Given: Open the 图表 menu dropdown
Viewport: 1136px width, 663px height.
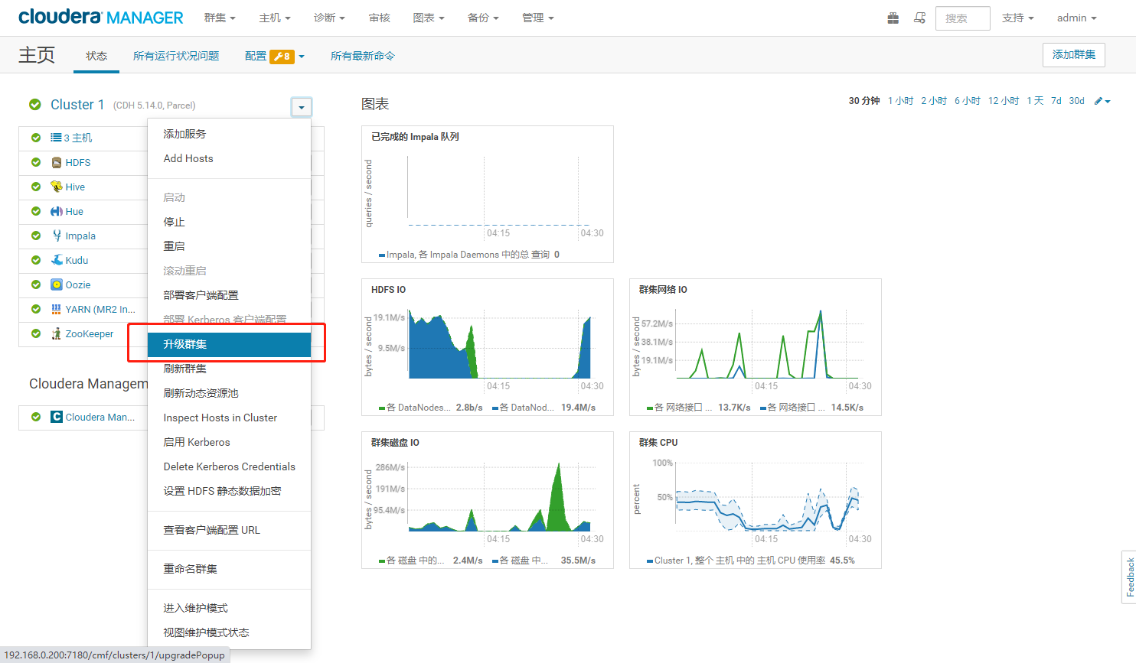Looking at the screenshot, I should [x=429, y=18].
